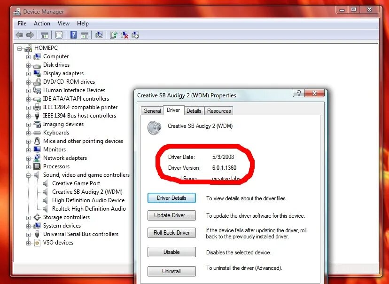Expand the System devices category
Screen dimensions: 389x284
coord(28,226)
